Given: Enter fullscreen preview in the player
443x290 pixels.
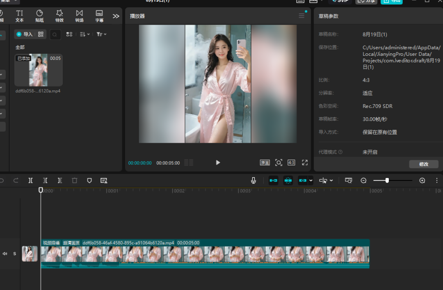Looking at the screenshot, I should coord(305,162).
